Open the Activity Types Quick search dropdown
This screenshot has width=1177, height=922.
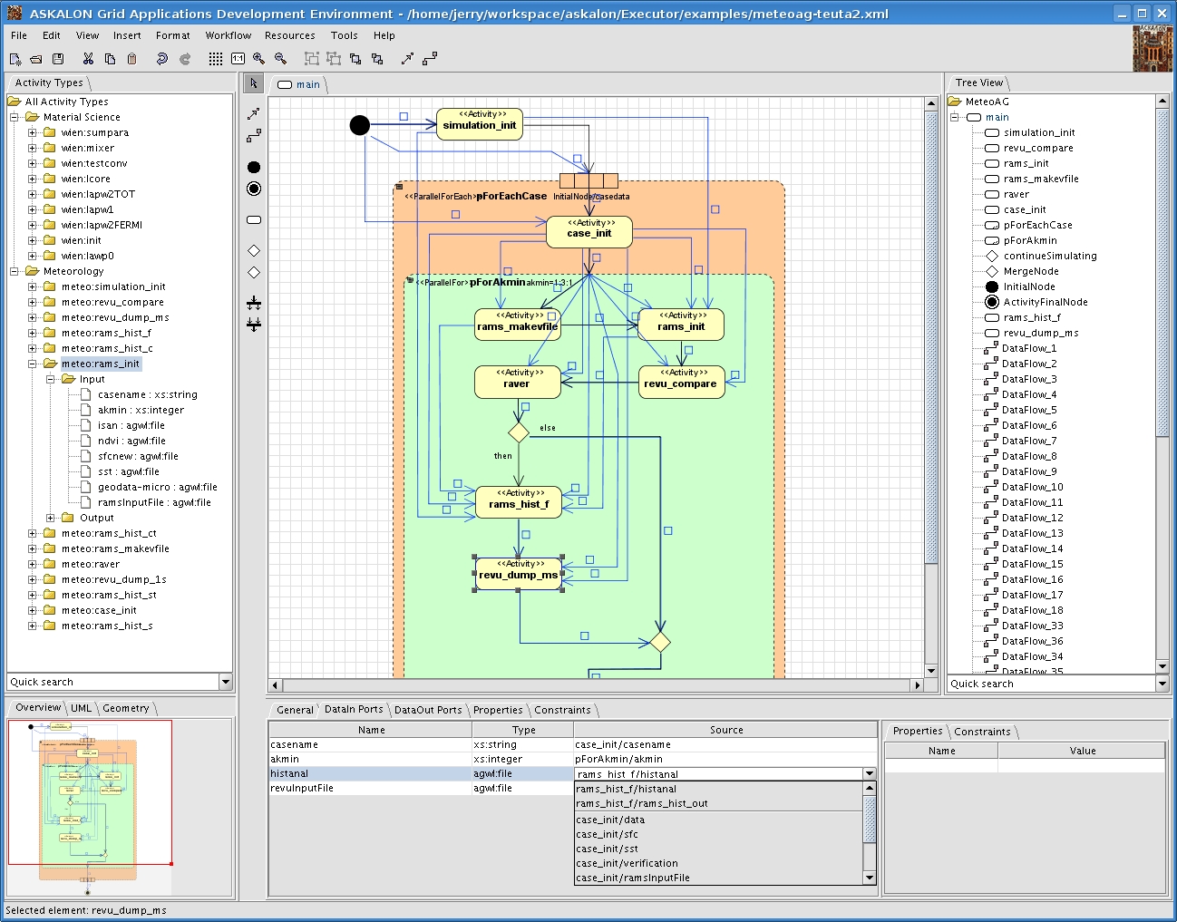coord(226,682)
